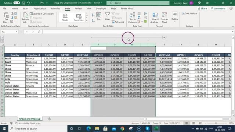This screenshot has height=132, width=235.
Task: Click the Insert Function fx icon
Action: pos(39,32)
